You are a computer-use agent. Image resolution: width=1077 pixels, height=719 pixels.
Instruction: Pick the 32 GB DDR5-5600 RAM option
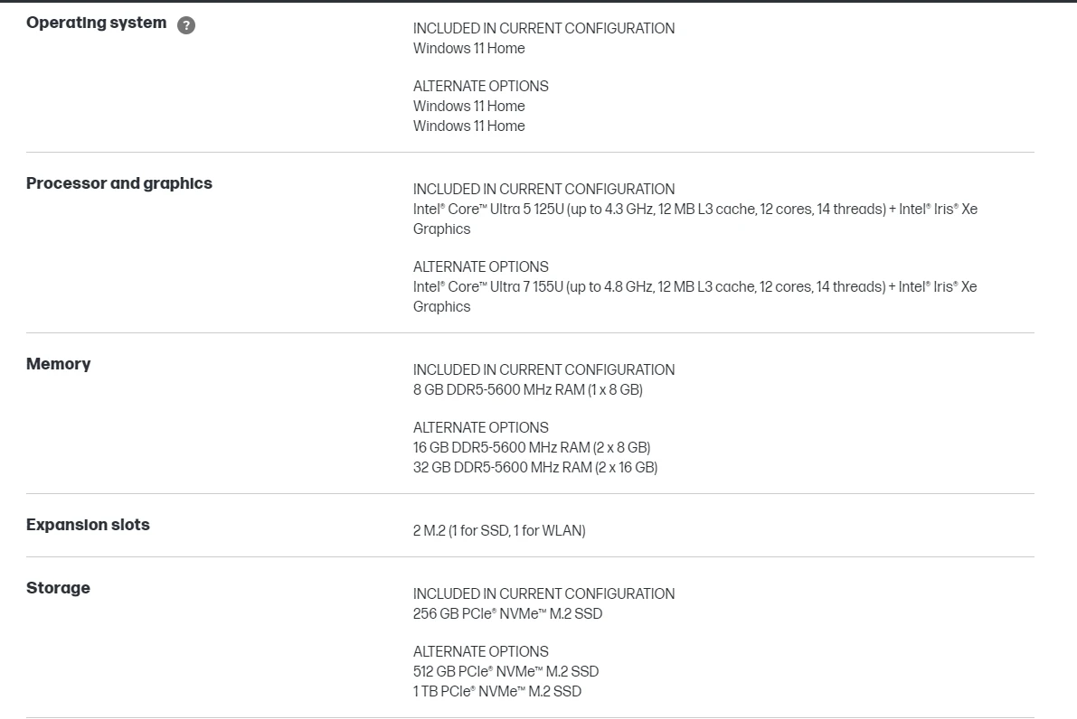tap(535, 468)
